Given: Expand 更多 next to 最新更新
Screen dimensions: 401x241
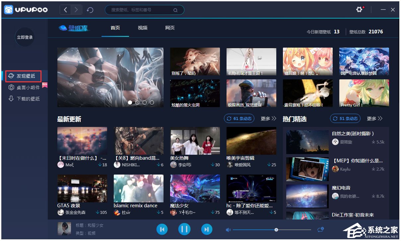Looking at the screenshot, I should (x=268, y=119).
